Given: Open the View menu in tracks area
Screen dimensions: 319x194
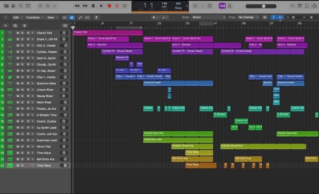Looking at the screenshot, I should 52,17.
